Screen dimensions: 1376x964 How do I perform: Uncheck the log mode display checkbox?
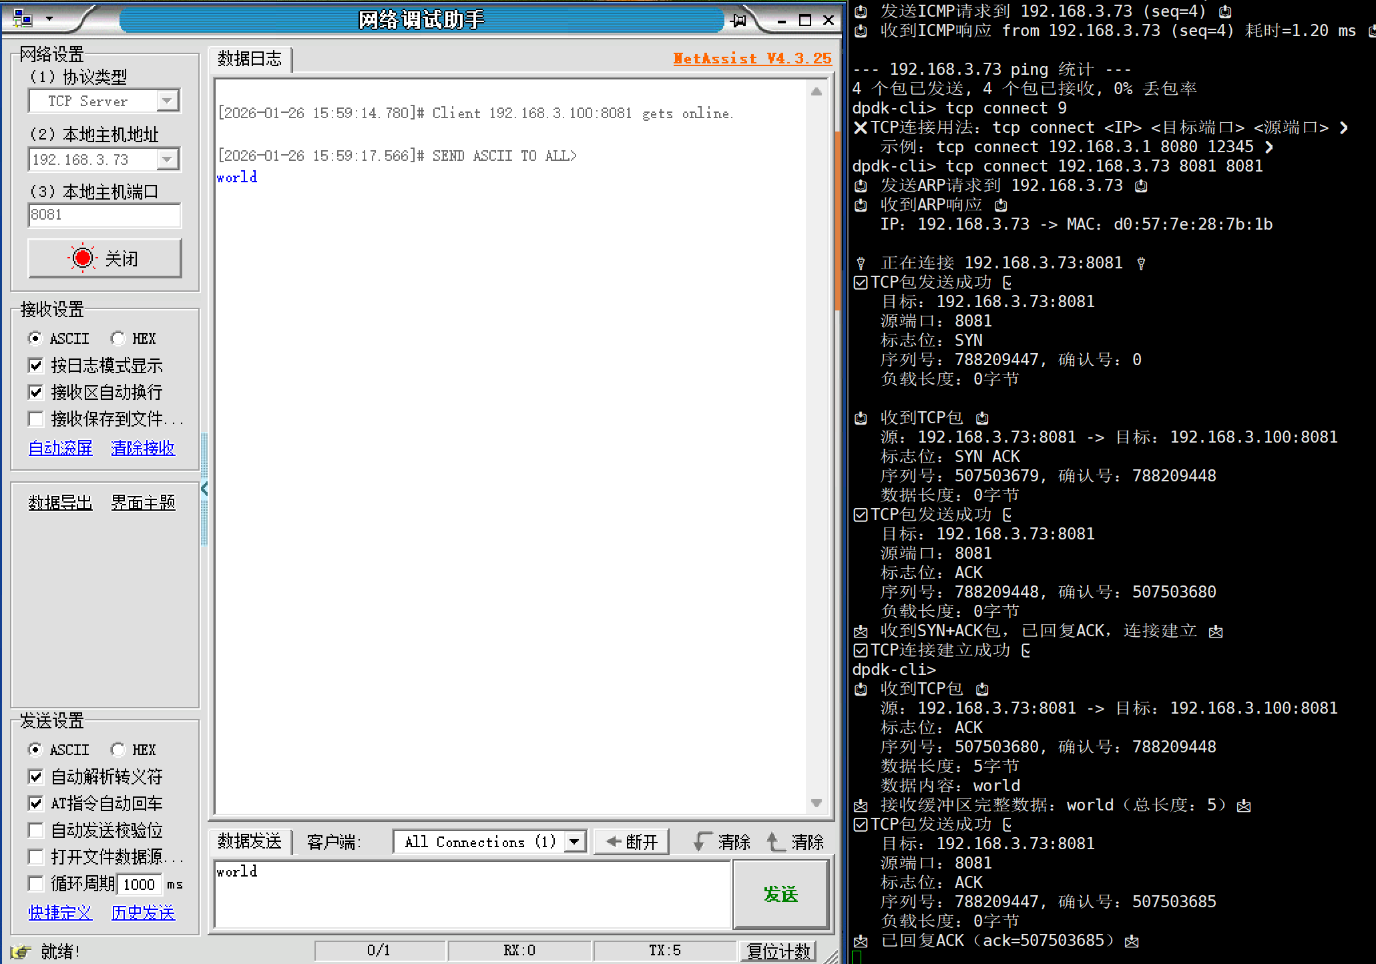36,366
